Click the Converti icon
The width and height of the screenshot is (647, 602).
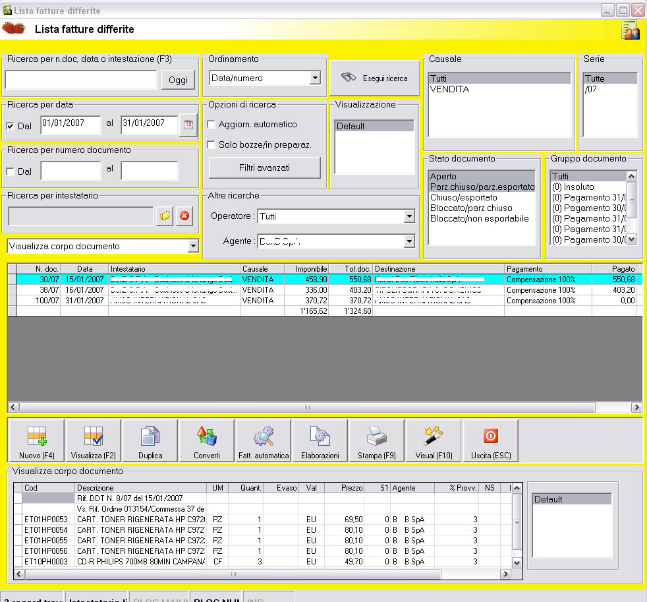click(206, 440)
